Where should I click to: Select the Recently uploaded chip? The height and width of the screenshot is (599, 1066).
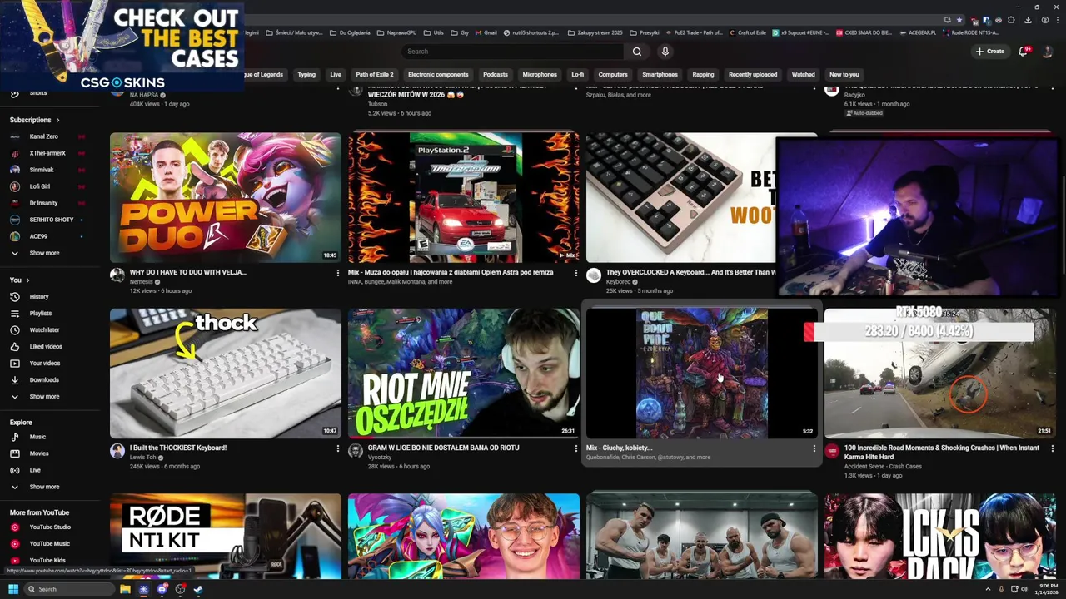pos(753,74)
